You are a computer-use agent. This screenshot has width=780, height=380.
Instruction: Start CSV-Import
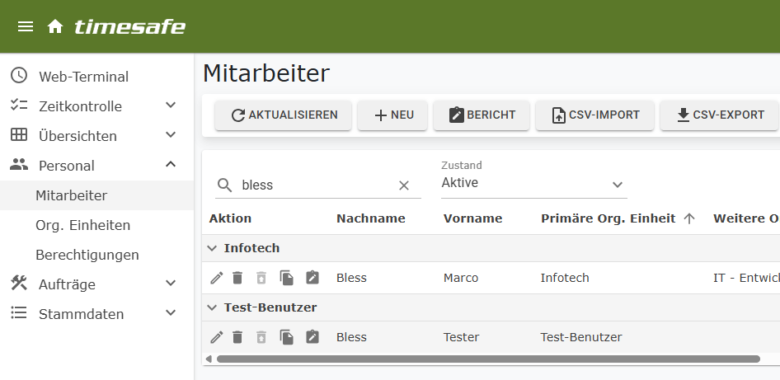coord(595,115)
